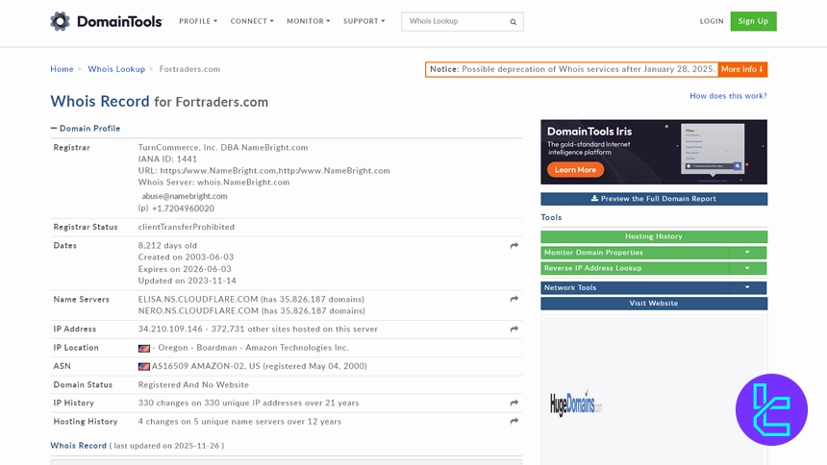This screenshot has height=465, width=827.
Task: Click NERO.NS.CLOUDFLARE.COM name server text
Action: coord(198,310)
